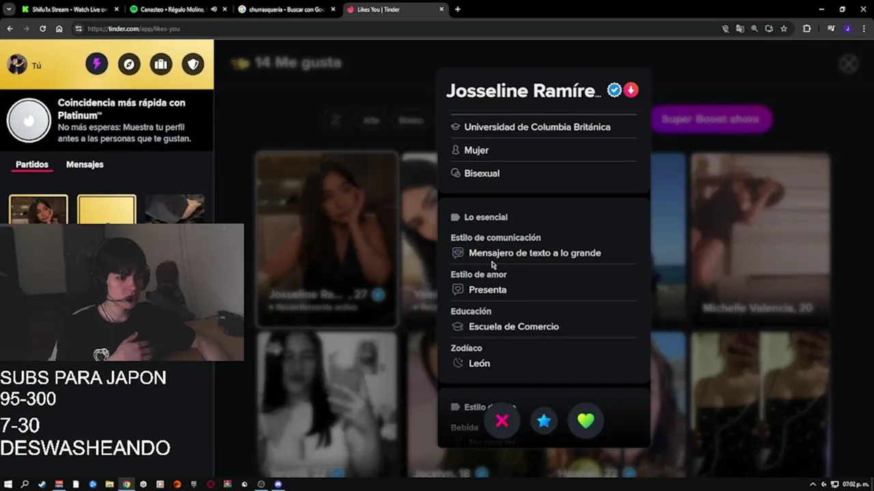874x491 pixels.
Task: Click the Presenta love style entry
Action: pos(488,290)
